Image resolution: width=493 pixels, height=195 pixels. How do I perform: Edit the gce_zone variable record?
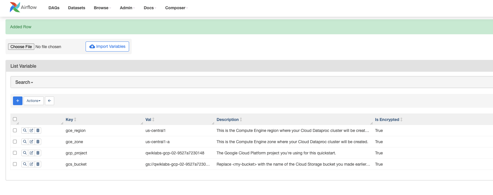tap(31, 142)
